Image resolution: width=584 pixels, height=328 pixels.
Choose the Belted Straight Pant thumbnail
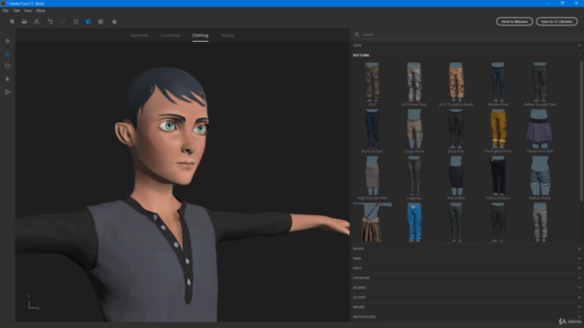(539, 83)
